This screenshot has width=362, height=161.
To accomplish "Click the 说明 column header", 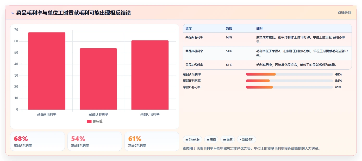I will (x=259, y=29).
